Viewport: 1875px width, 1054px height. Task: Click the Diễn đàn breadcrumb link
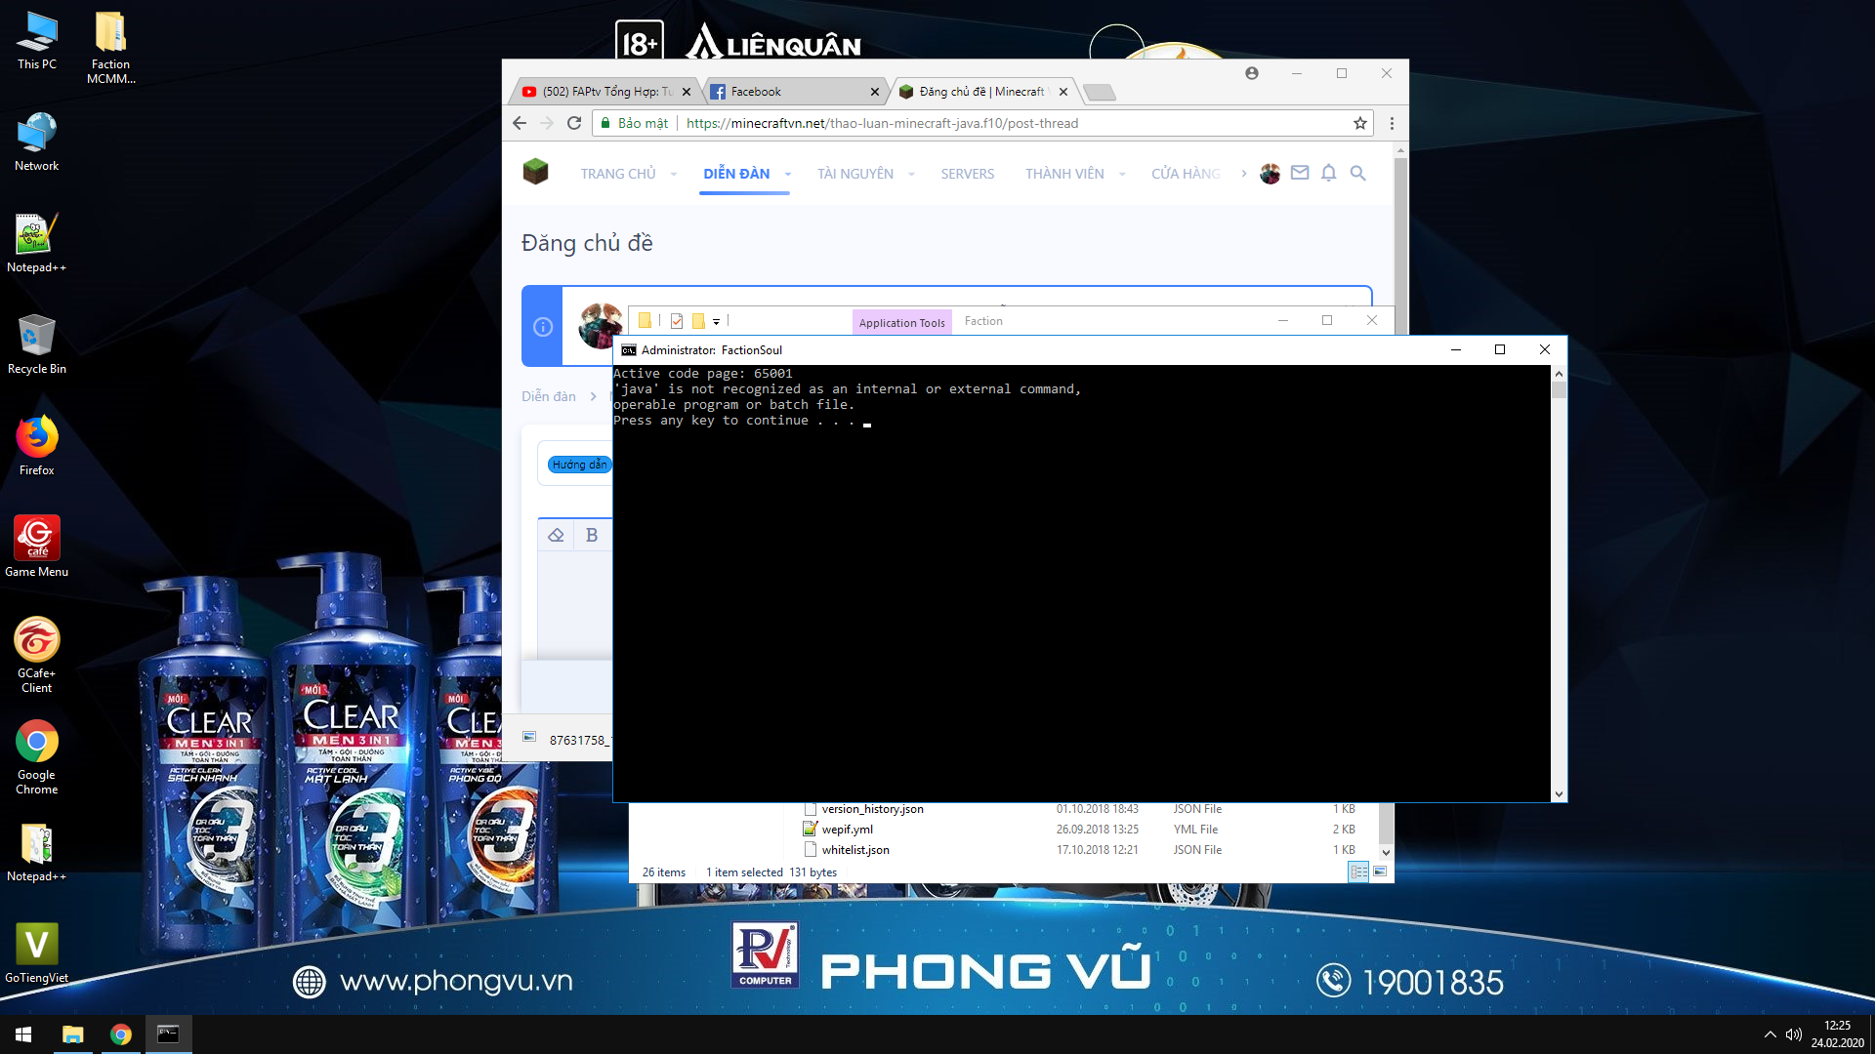548,396
